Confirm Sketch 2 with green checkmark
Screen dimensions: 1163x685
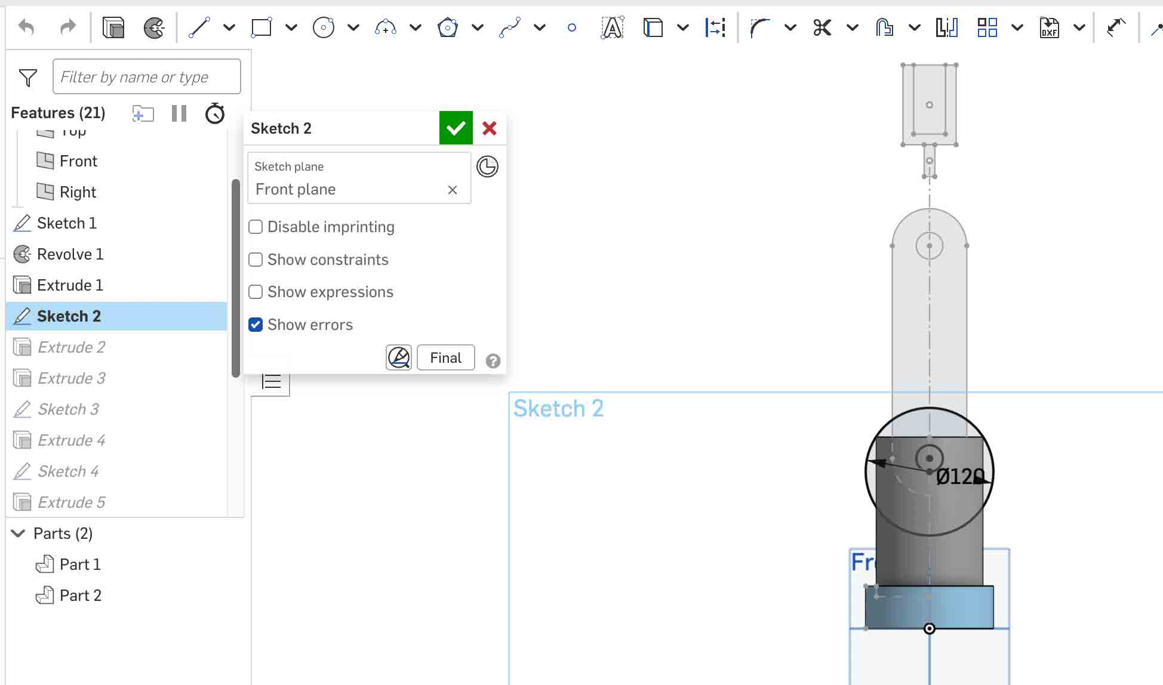(456, 128)
